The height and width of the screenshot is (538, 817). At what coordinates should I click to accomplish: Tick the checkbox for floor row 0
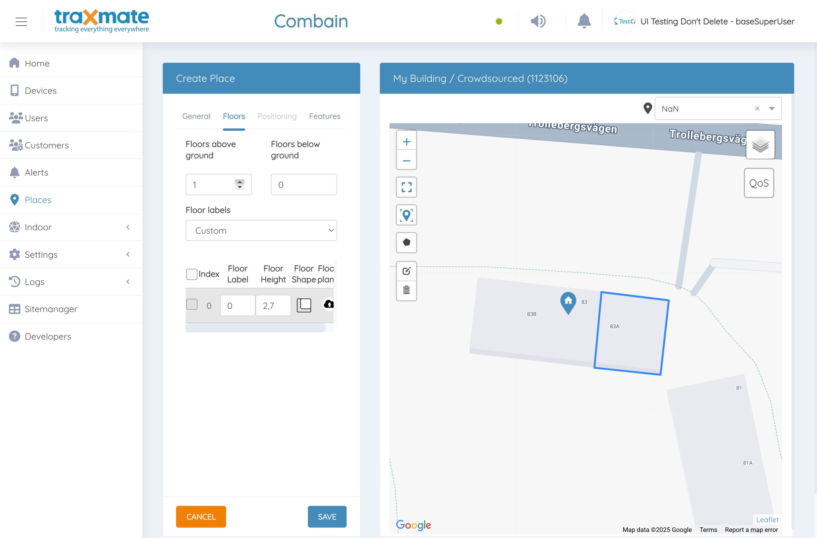[192, 304]
